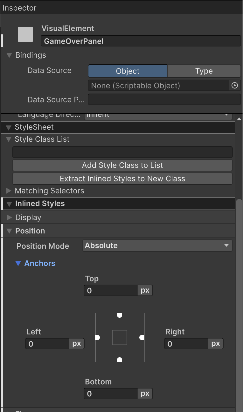
Task: Collapse the Anchors foldout
Action: 18,264
